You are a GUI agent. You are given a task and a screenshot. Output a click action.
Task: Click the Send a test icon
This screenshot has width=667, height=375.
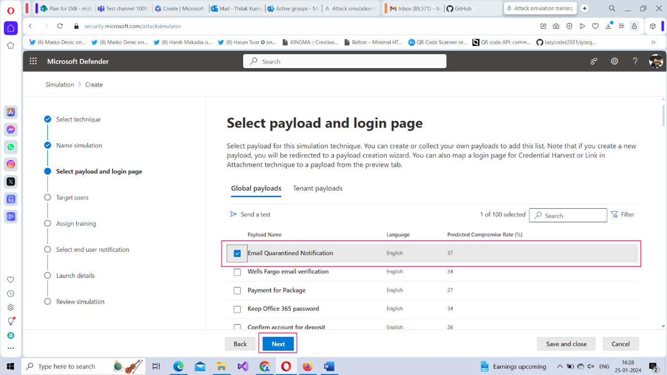coord(234,215)
